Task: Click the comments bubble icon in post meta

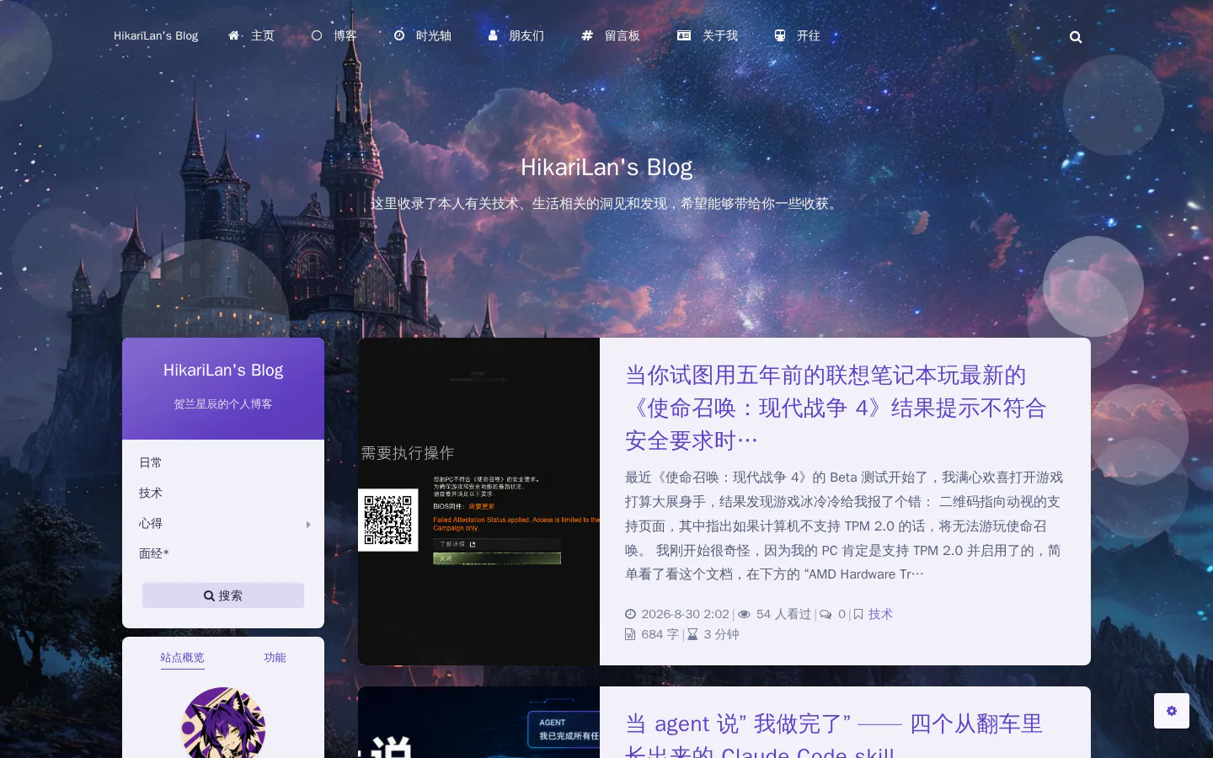Action: pos(826,614)
